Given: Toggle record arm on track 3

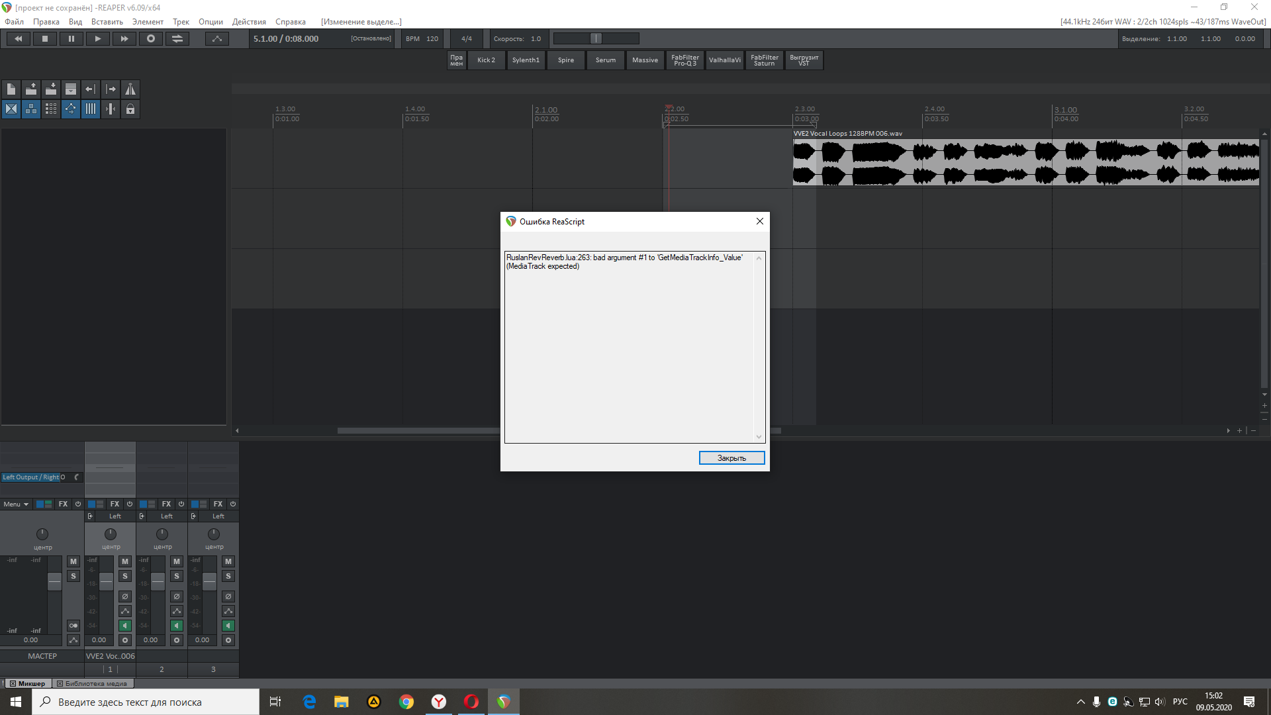Looking at the screenshot, I should coord(228,640).
